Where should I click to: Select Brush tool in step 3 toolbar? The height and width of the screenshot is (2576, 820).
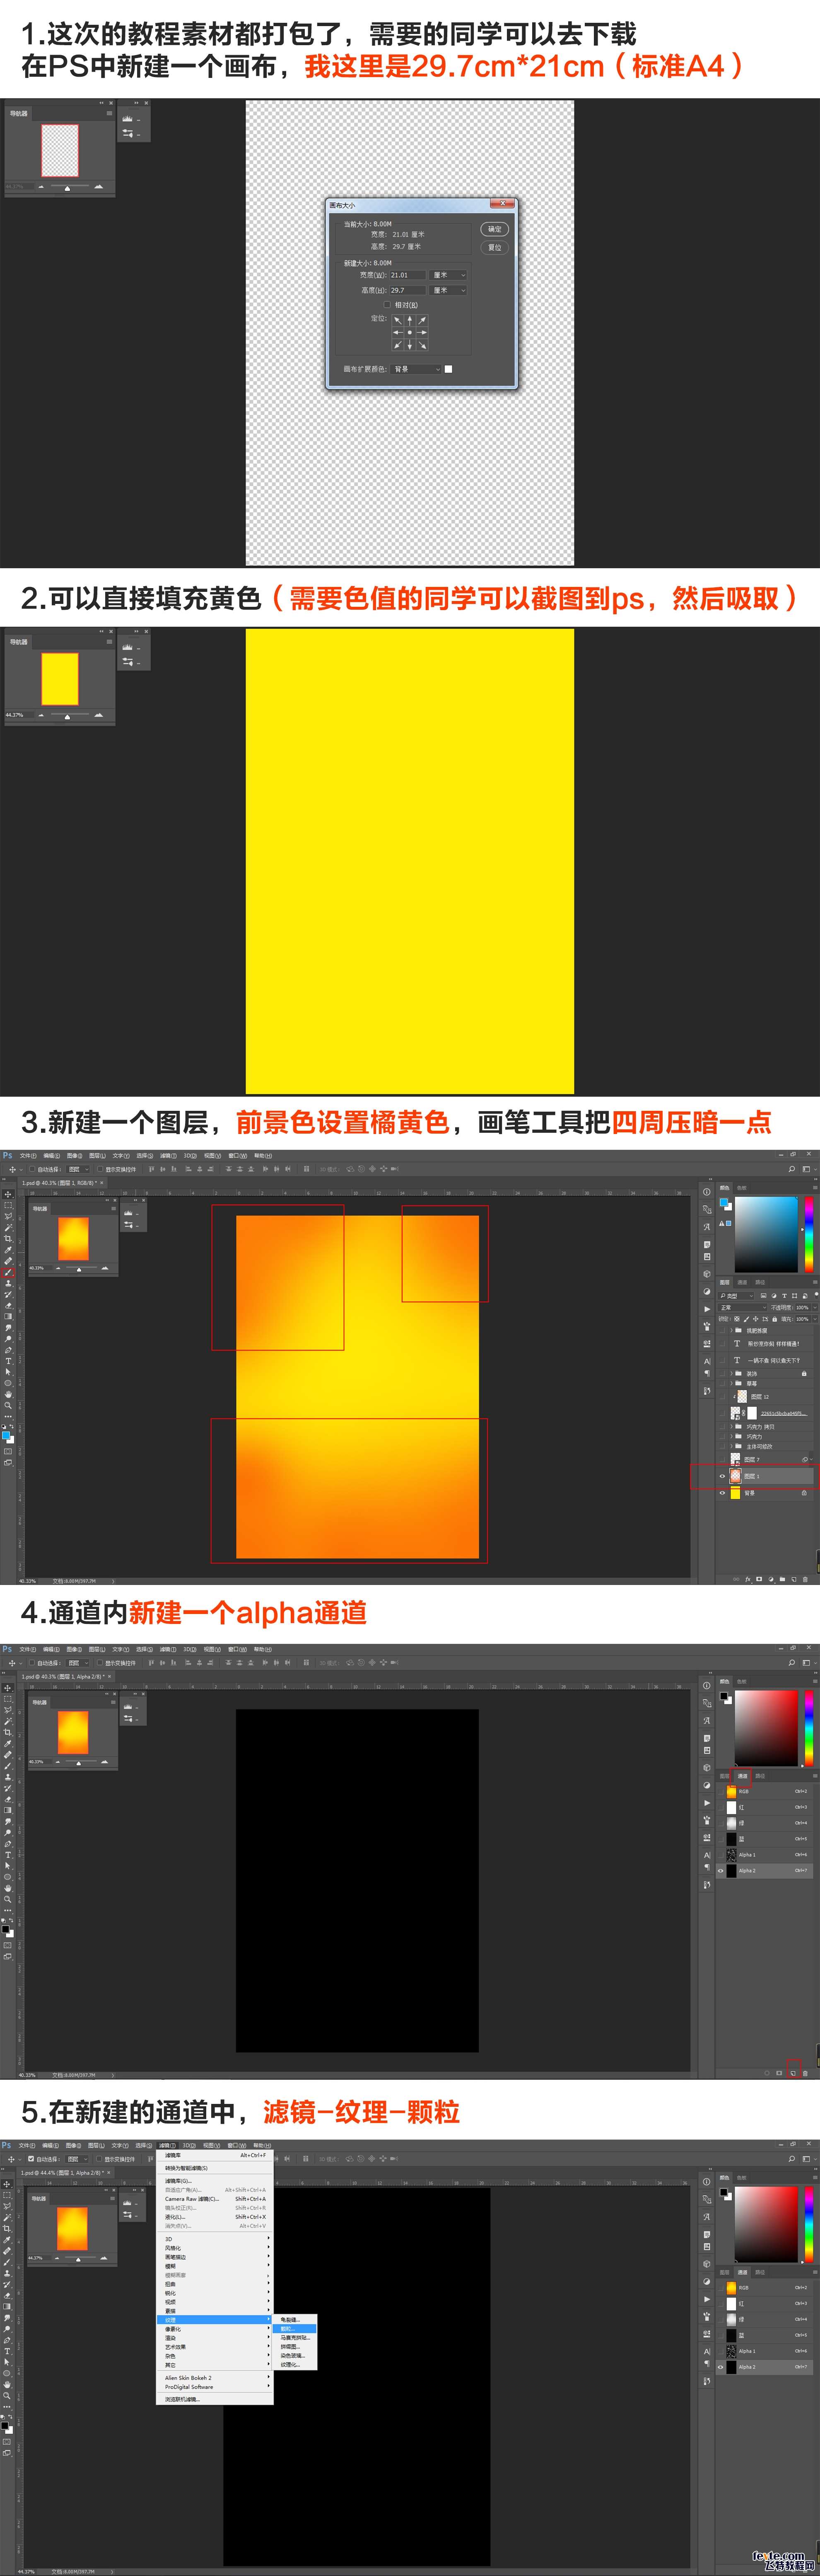pyautogui.click(x=8, y=1273)
